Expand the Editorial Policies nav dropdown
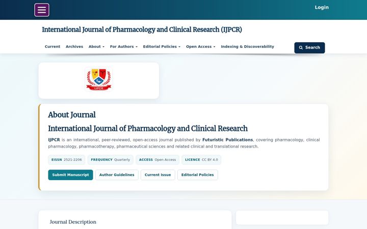This screenshot has width=367, height=229. [162, 46]
